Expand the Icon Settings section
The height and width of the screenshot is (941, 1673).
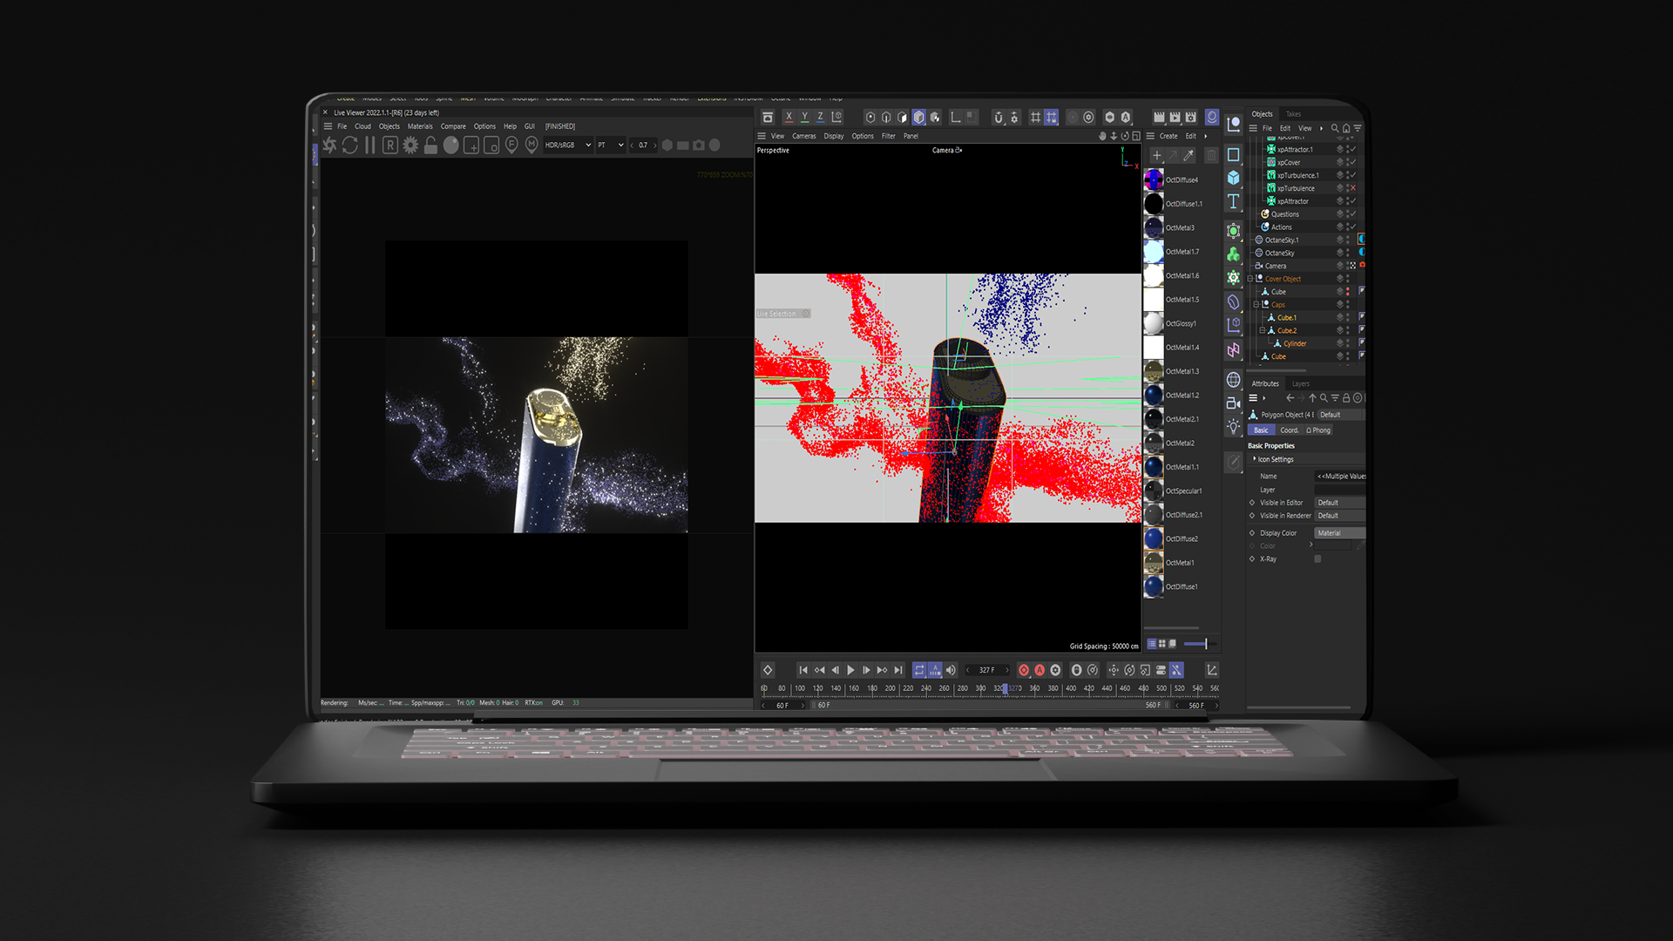tap(1255, 459)
